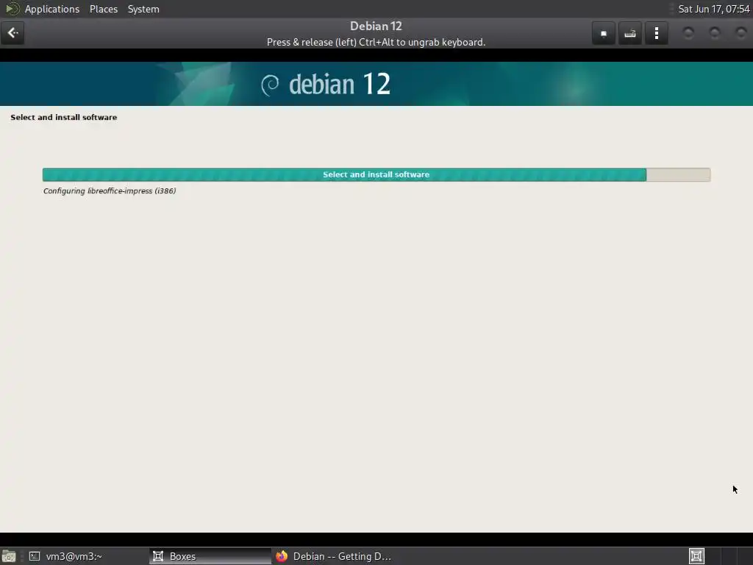Click the Select and install software heading
This screenshot has width=753, height=565.
click(x=64, y=117)
